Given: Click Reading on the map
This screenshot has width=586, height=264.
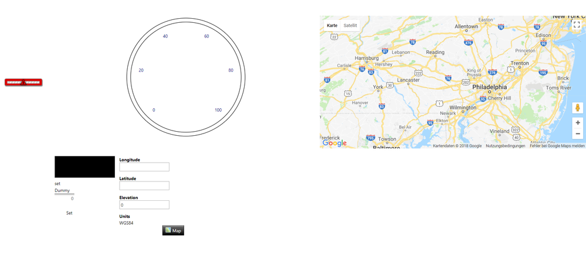Looking at the screenshot, I should click(435, 52).
